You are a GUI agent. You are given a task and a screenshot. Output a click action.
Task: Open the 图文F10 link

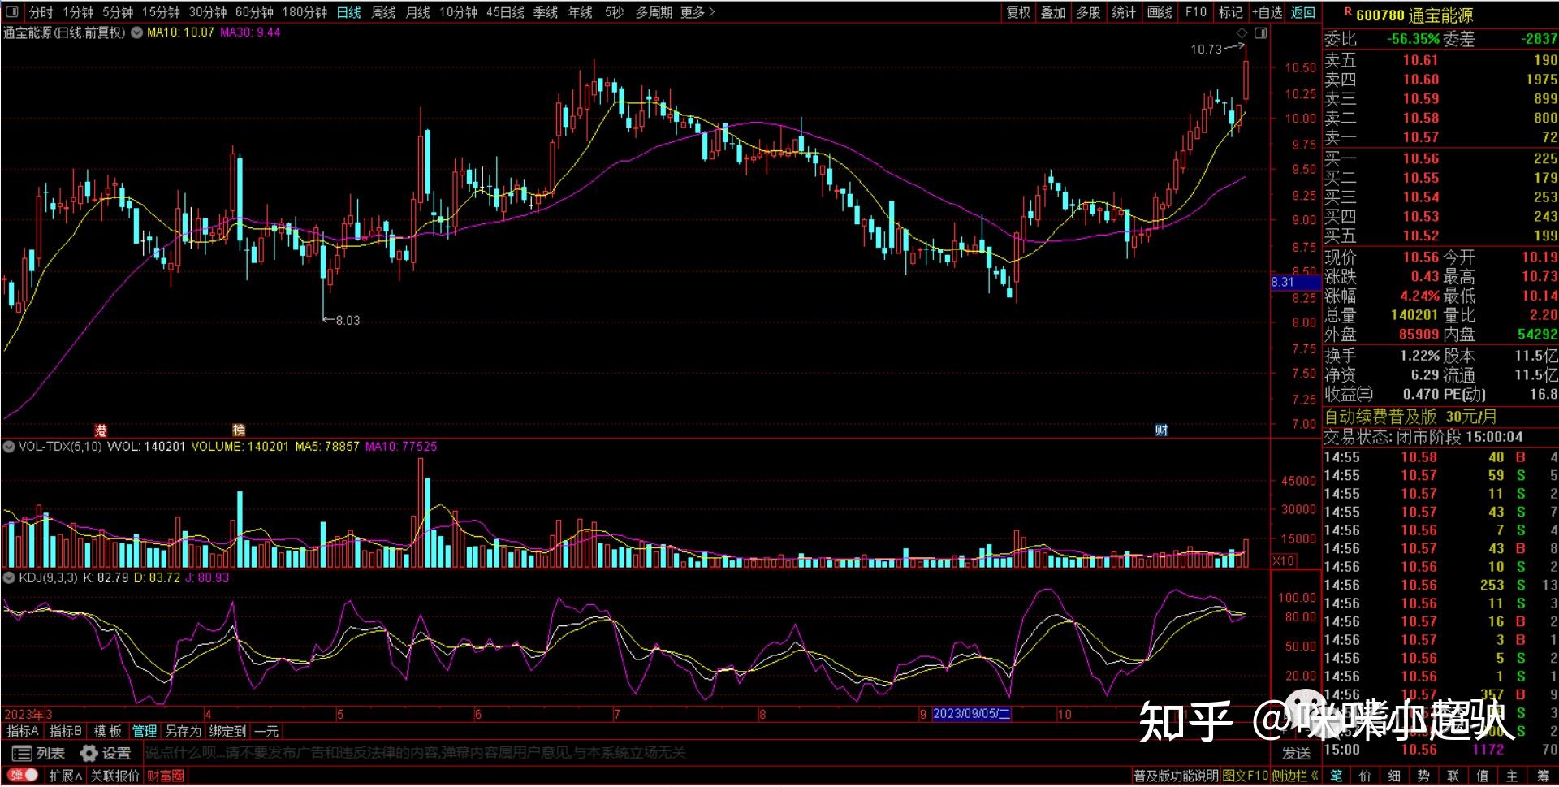(1246, 776)
